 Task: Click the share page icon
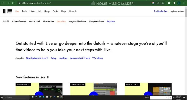(x=158, y=3)
